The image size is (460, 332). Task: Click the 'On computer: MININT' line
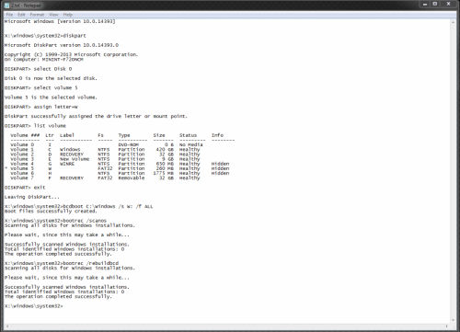click(44, 60)
